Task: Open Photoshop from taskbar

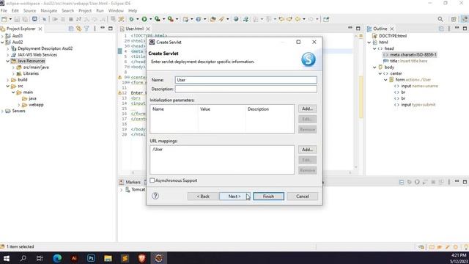Action: [91, 257]
